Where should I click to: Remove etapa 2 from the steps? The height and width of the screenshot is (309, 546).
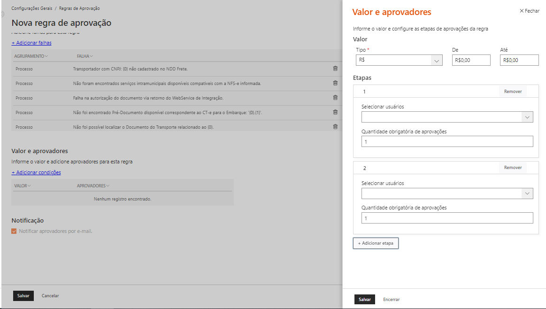pyautogui.click(x=512, y=167)
